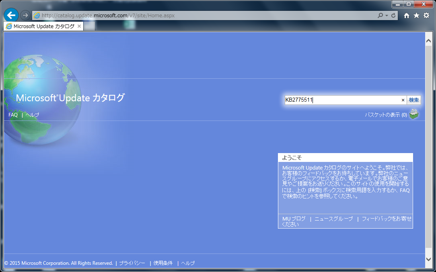This screenshot has height=272, width=436.
Task: Click the Refresh icon in address bar
Action: pyautogui.click(x=393, y=15)
